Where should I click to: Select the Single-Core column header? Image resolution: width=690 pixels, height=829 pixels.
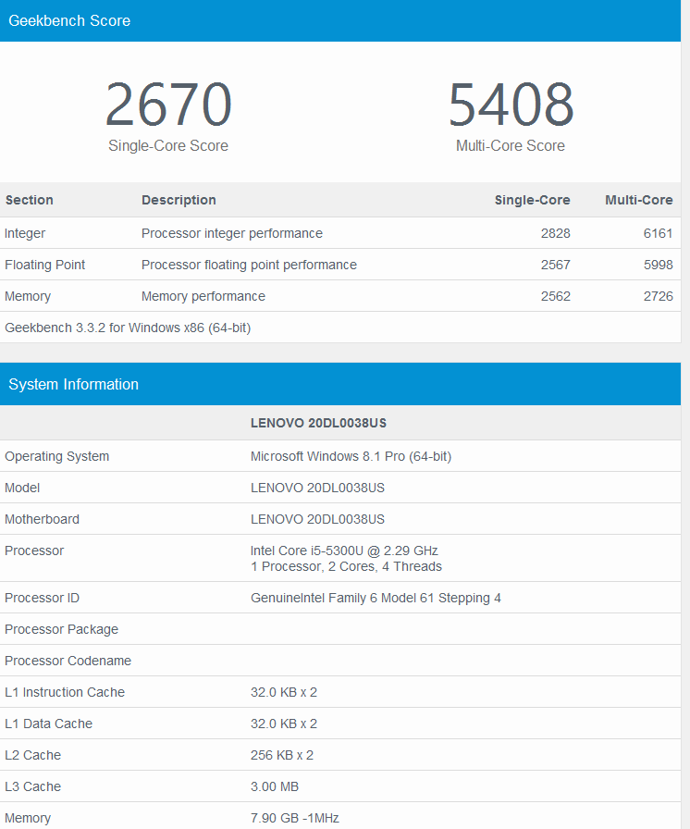pyautogui.click(x=532, y=200)
